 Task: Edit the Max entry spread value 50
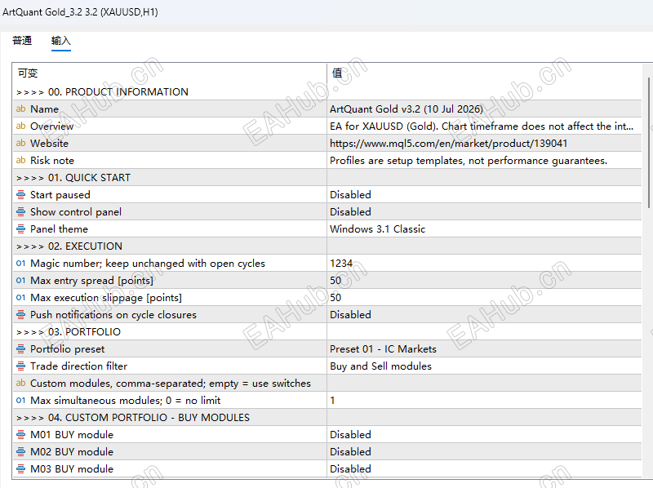[x=484, y=280]
